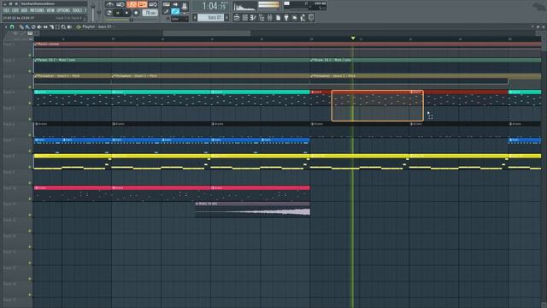This screenshot has height=308, width=547.
Task: Toggle the orange overdub recording button
Action: point(143,4)
